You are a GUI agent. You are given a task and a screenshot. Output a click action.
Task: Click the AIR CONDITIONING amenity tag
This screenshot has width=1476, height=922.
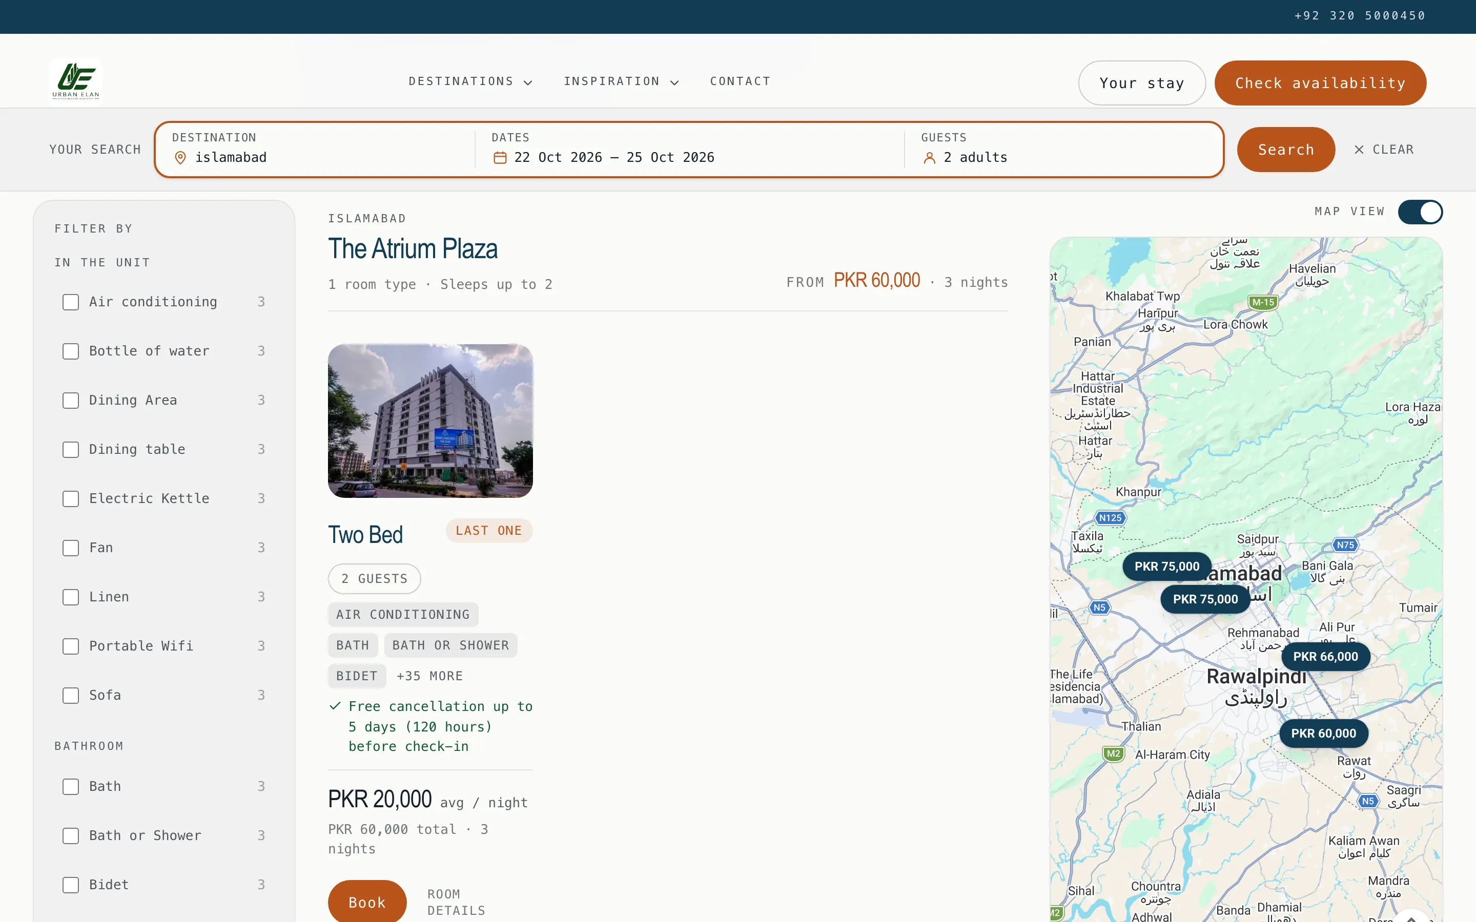402,615
